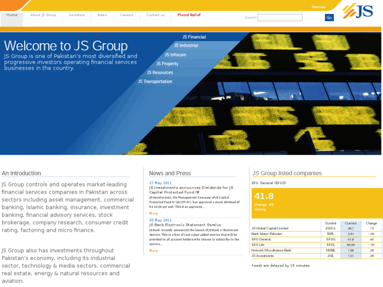The image size is (383, 287).
Task: Click the JSGCL symbol cell
Action: pyautogui.click(x=330, y=229)
